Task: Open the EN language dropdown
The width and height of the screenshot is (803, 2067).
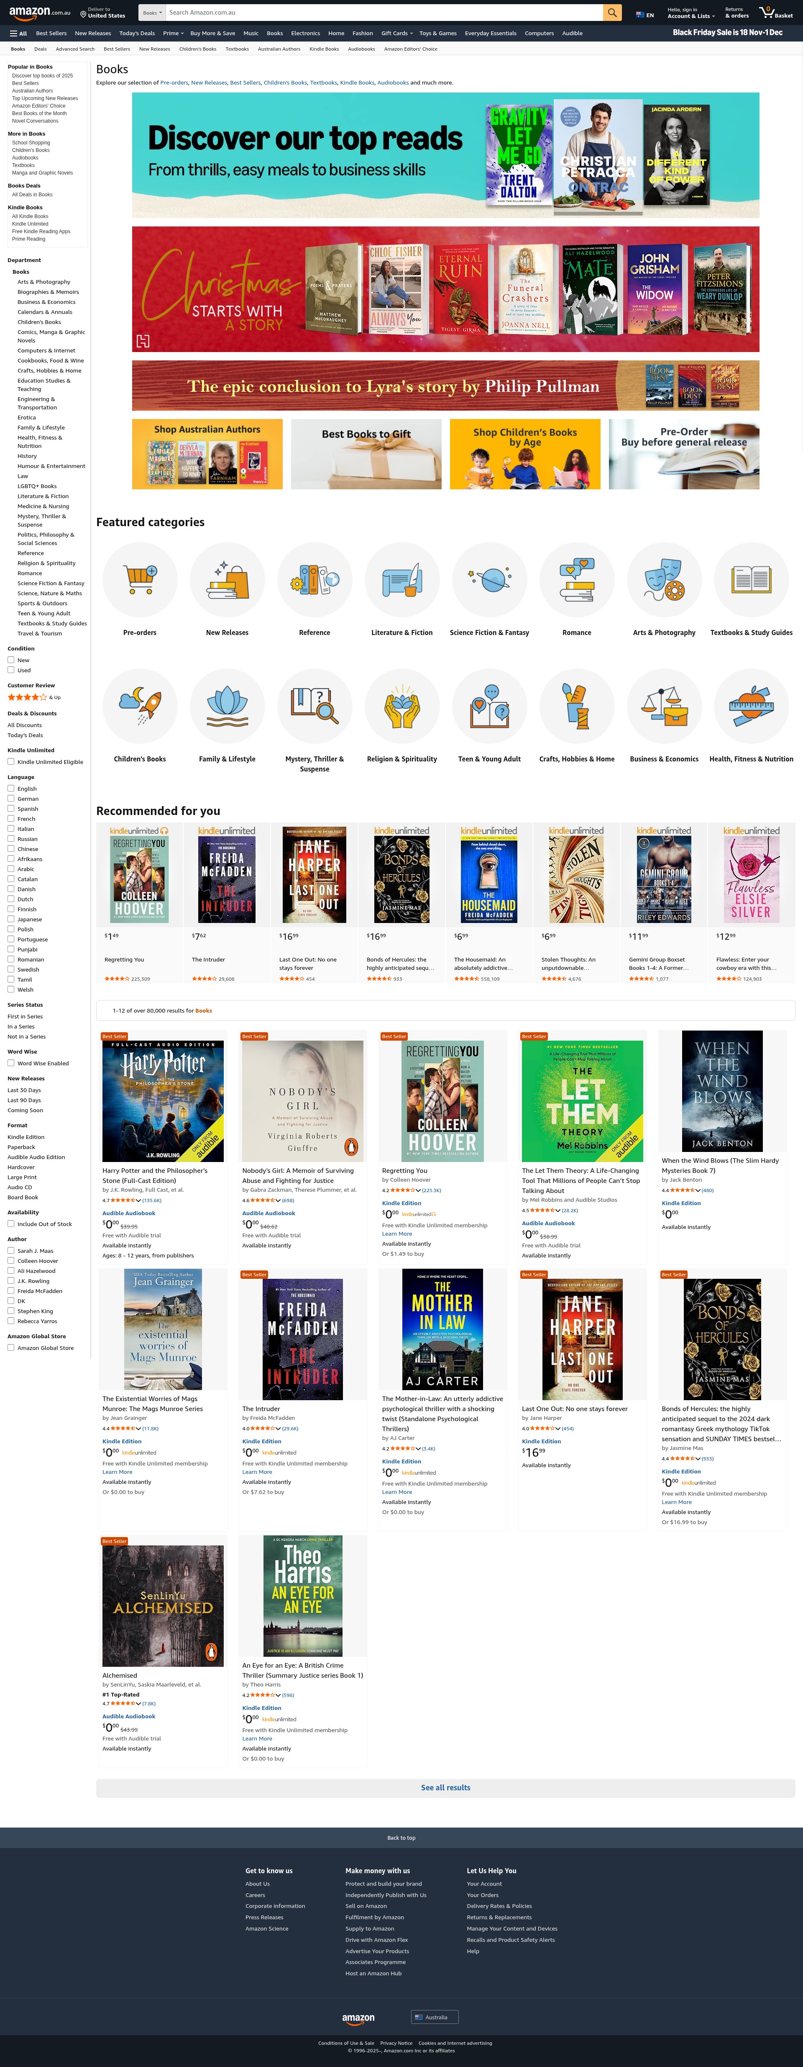Action: [645, 15]
